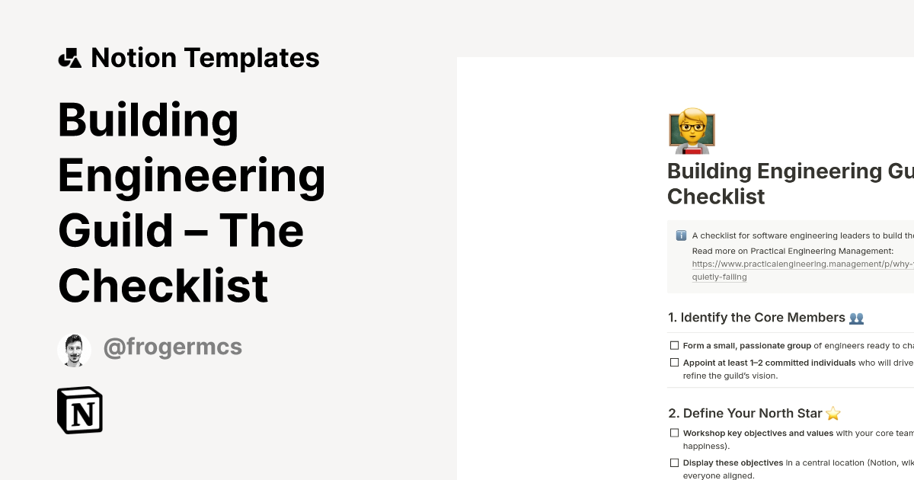This screenshot has height=480, width=914.
Task: Click the @frogermcs author link
Action: coord(173,347)
